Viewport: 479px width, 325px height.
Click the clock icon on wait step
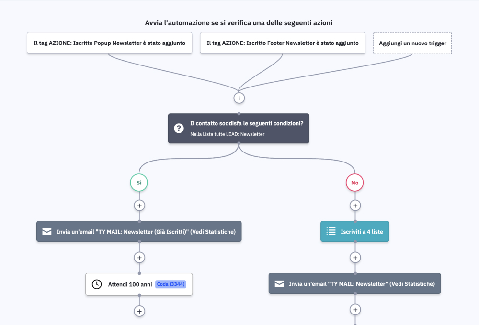[x=97, y=284]
